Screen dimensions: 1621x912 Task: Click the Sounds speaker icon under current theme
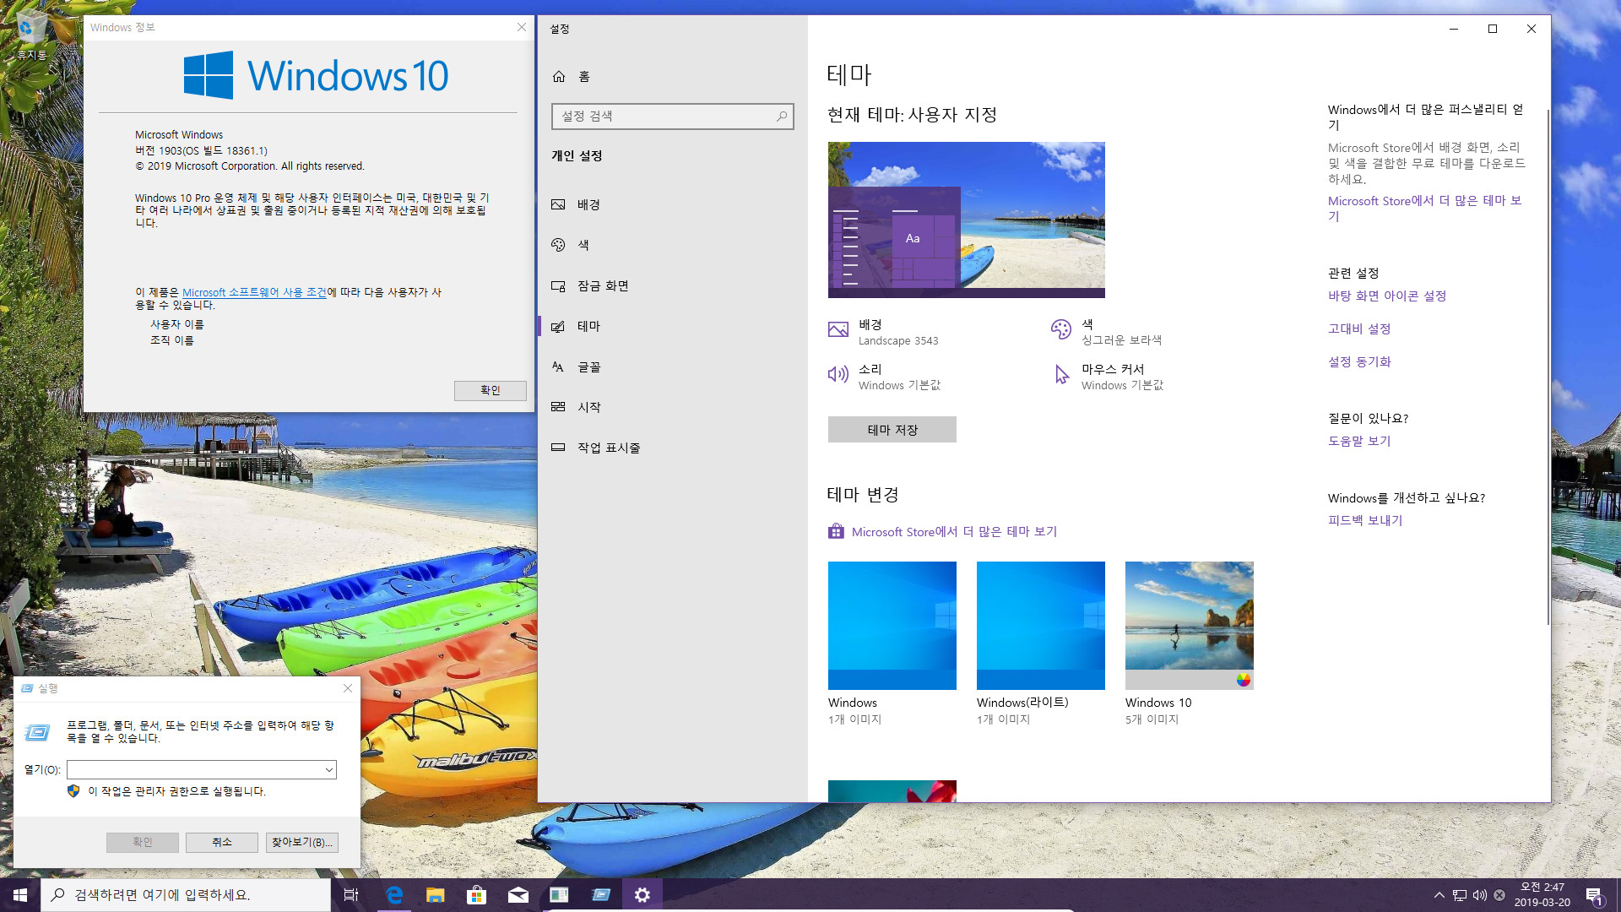pyautogui.click(x=838, y=374)
